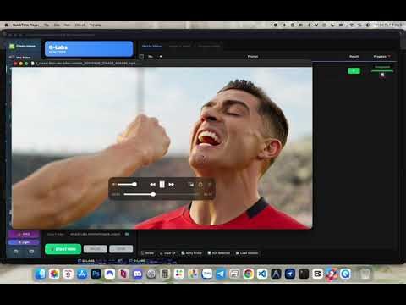Open Google Chrome from the Dock
Viewport: 406px width, 305px height.
249,274
